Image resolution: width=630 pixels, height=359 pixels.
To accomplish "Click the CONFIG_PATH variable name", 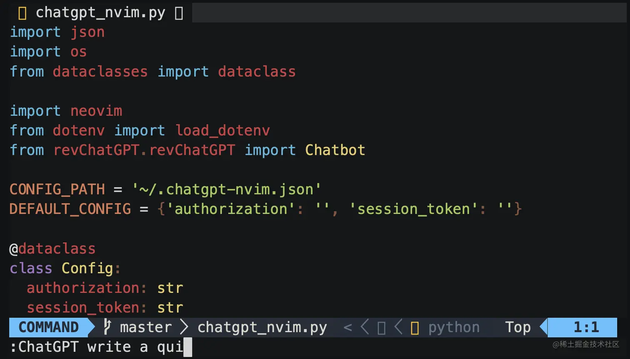I will click(x=57, y=190).
